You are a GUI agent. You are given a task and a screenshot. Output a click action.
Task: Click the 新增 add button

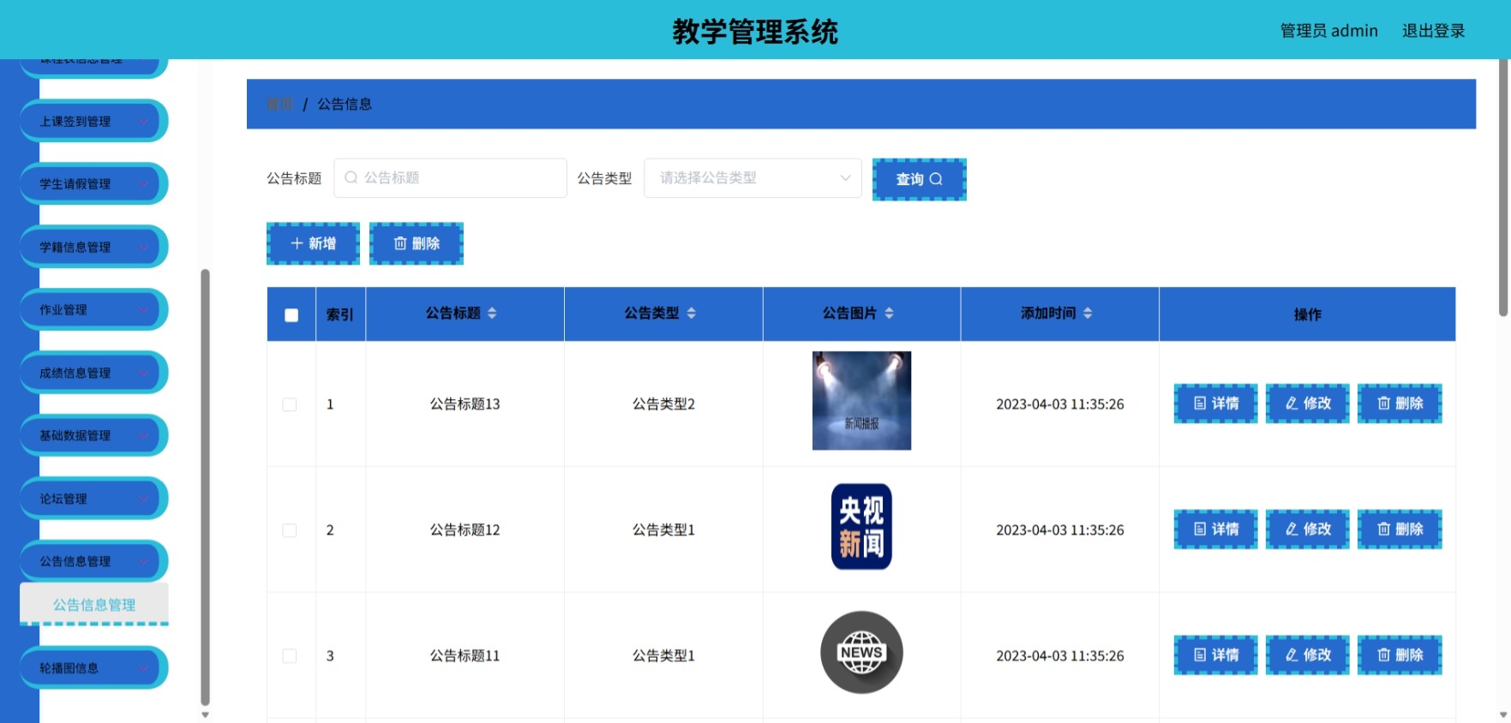(313, 243)
